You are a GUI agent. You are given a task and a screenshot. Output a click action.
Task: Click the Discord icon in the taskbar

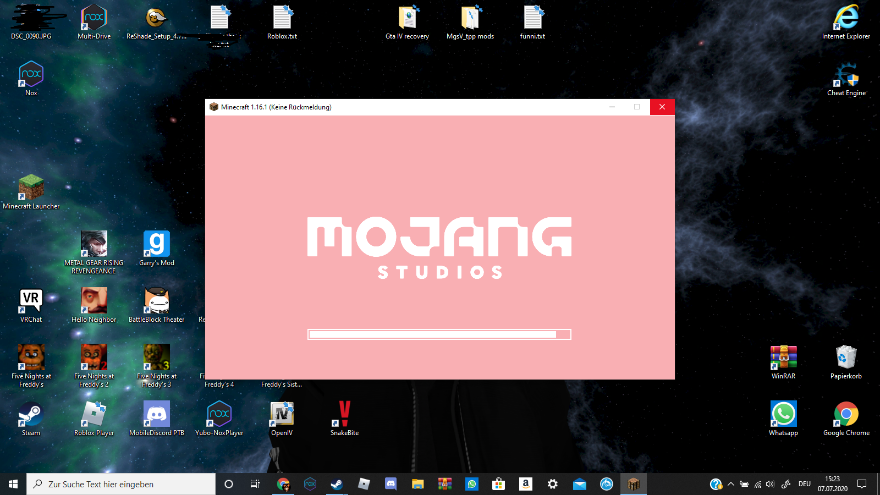pos(391,484)
